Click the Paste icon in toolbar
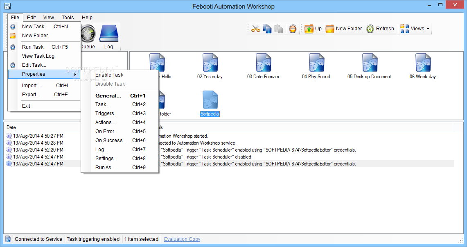Viewport: 467px width, 247px height. coord(278,29)
